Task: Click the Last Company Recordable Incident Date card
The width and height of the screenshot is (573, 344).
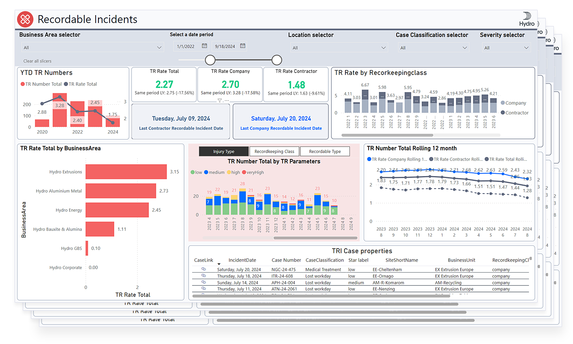Action: [x=281, y=122]
